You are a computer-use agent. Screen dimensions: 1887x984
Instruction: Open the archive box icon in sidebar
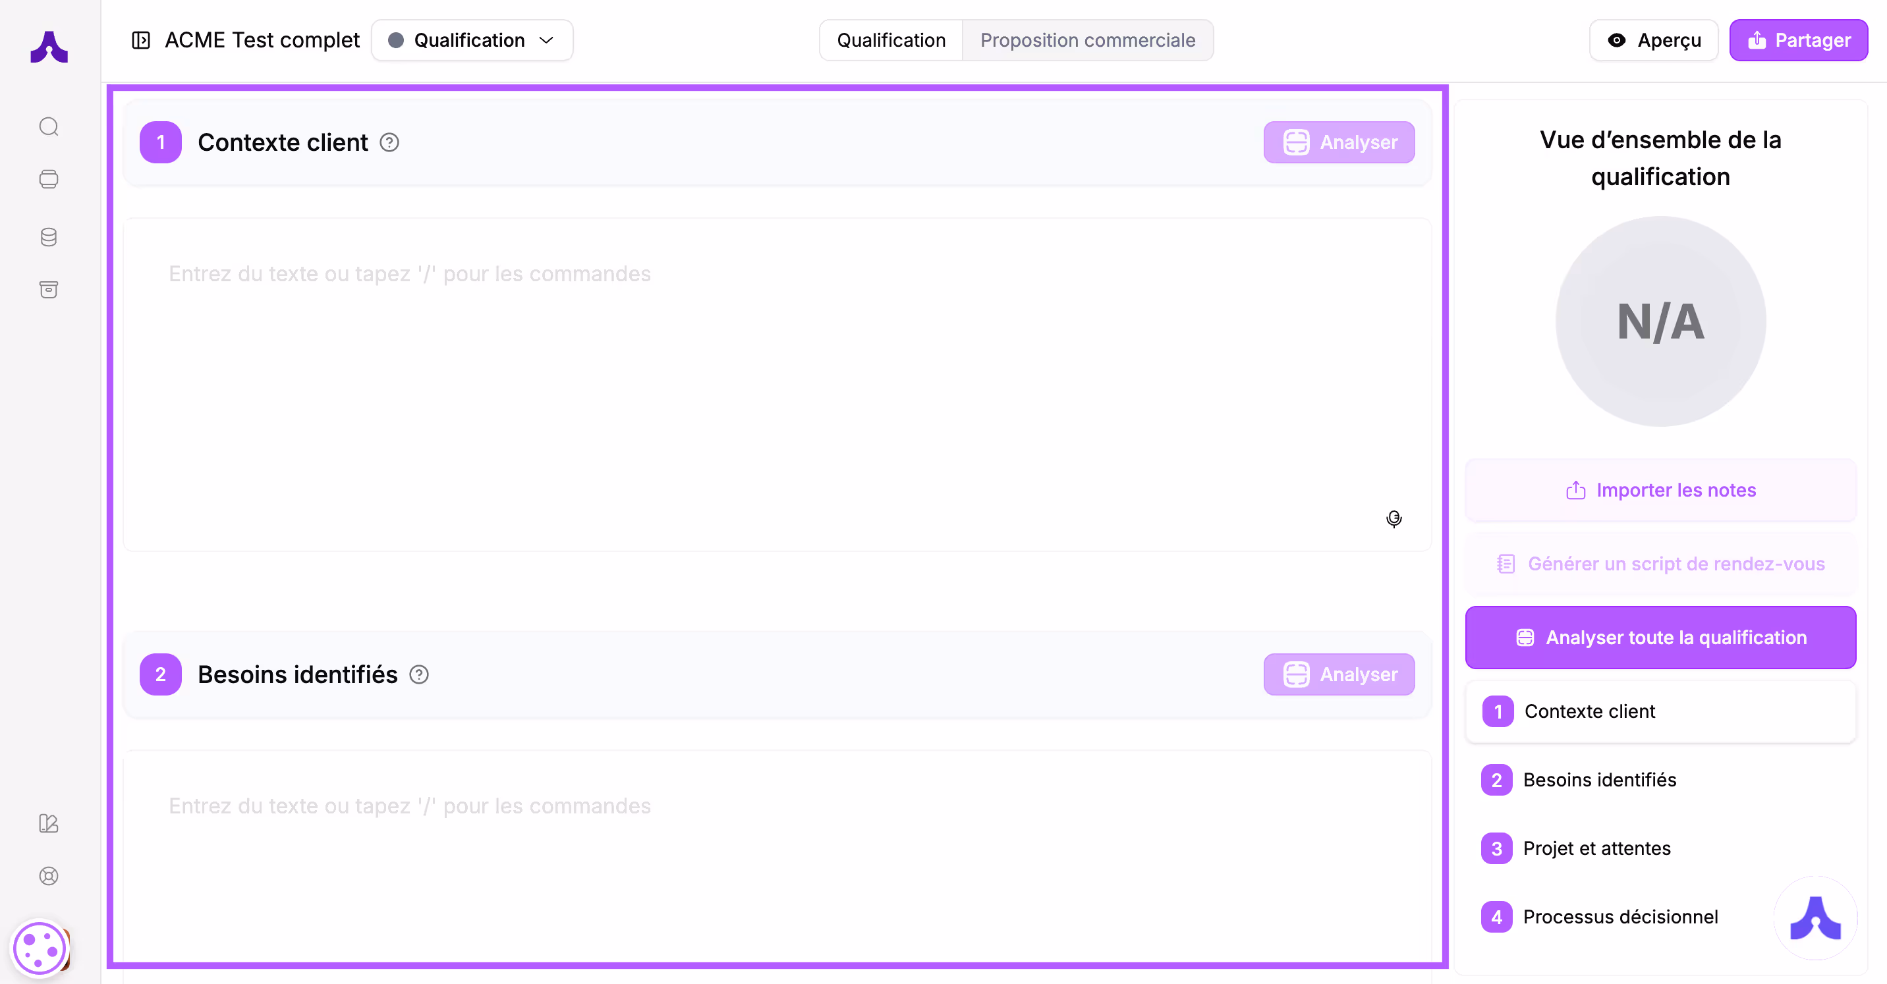(48, 290)
